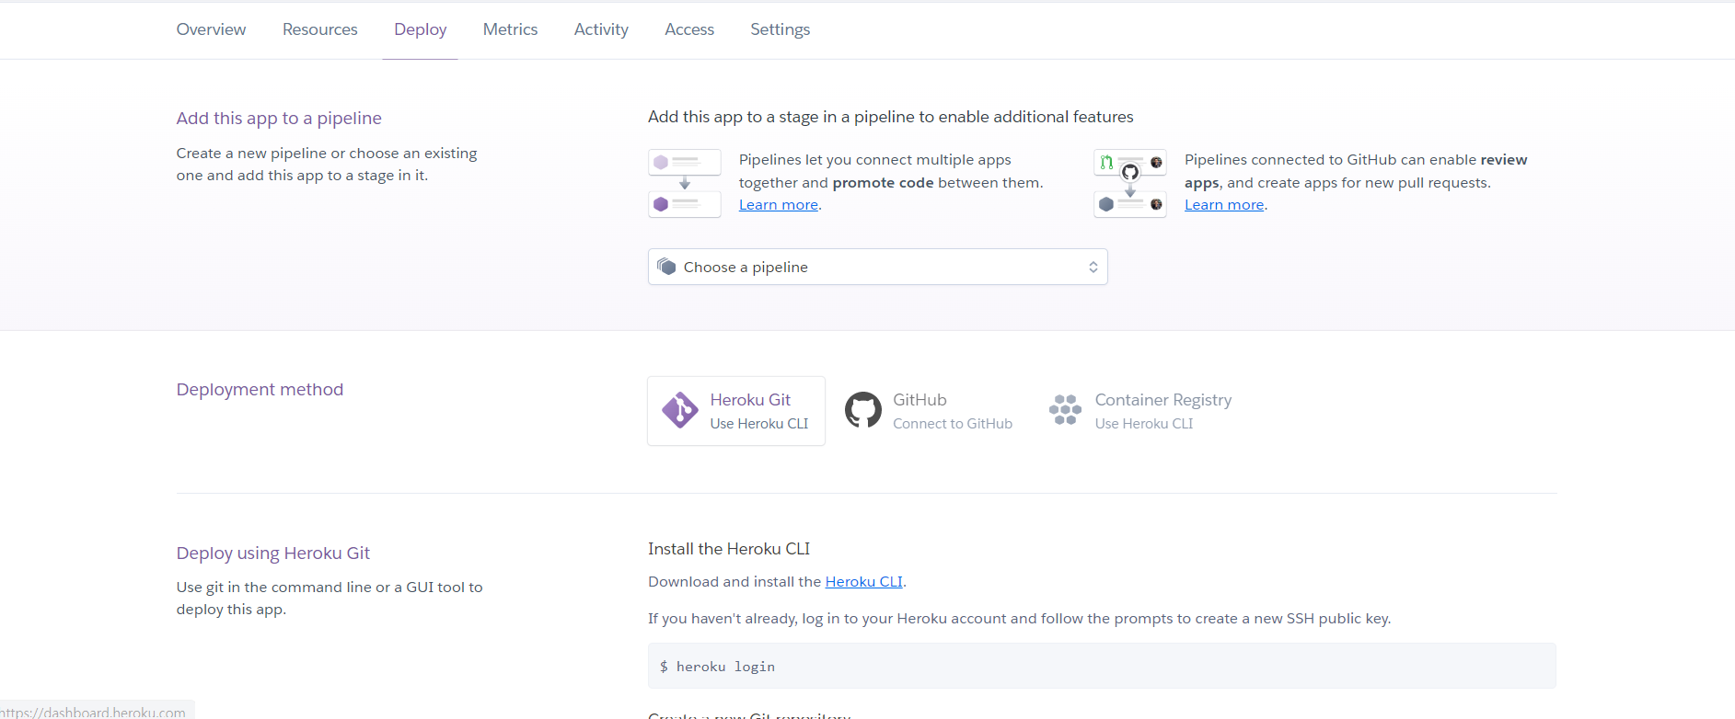Viewport: 1735px width, 719px height.
Task: Select Container Registry deployment method
Action: pos(1139,411)
